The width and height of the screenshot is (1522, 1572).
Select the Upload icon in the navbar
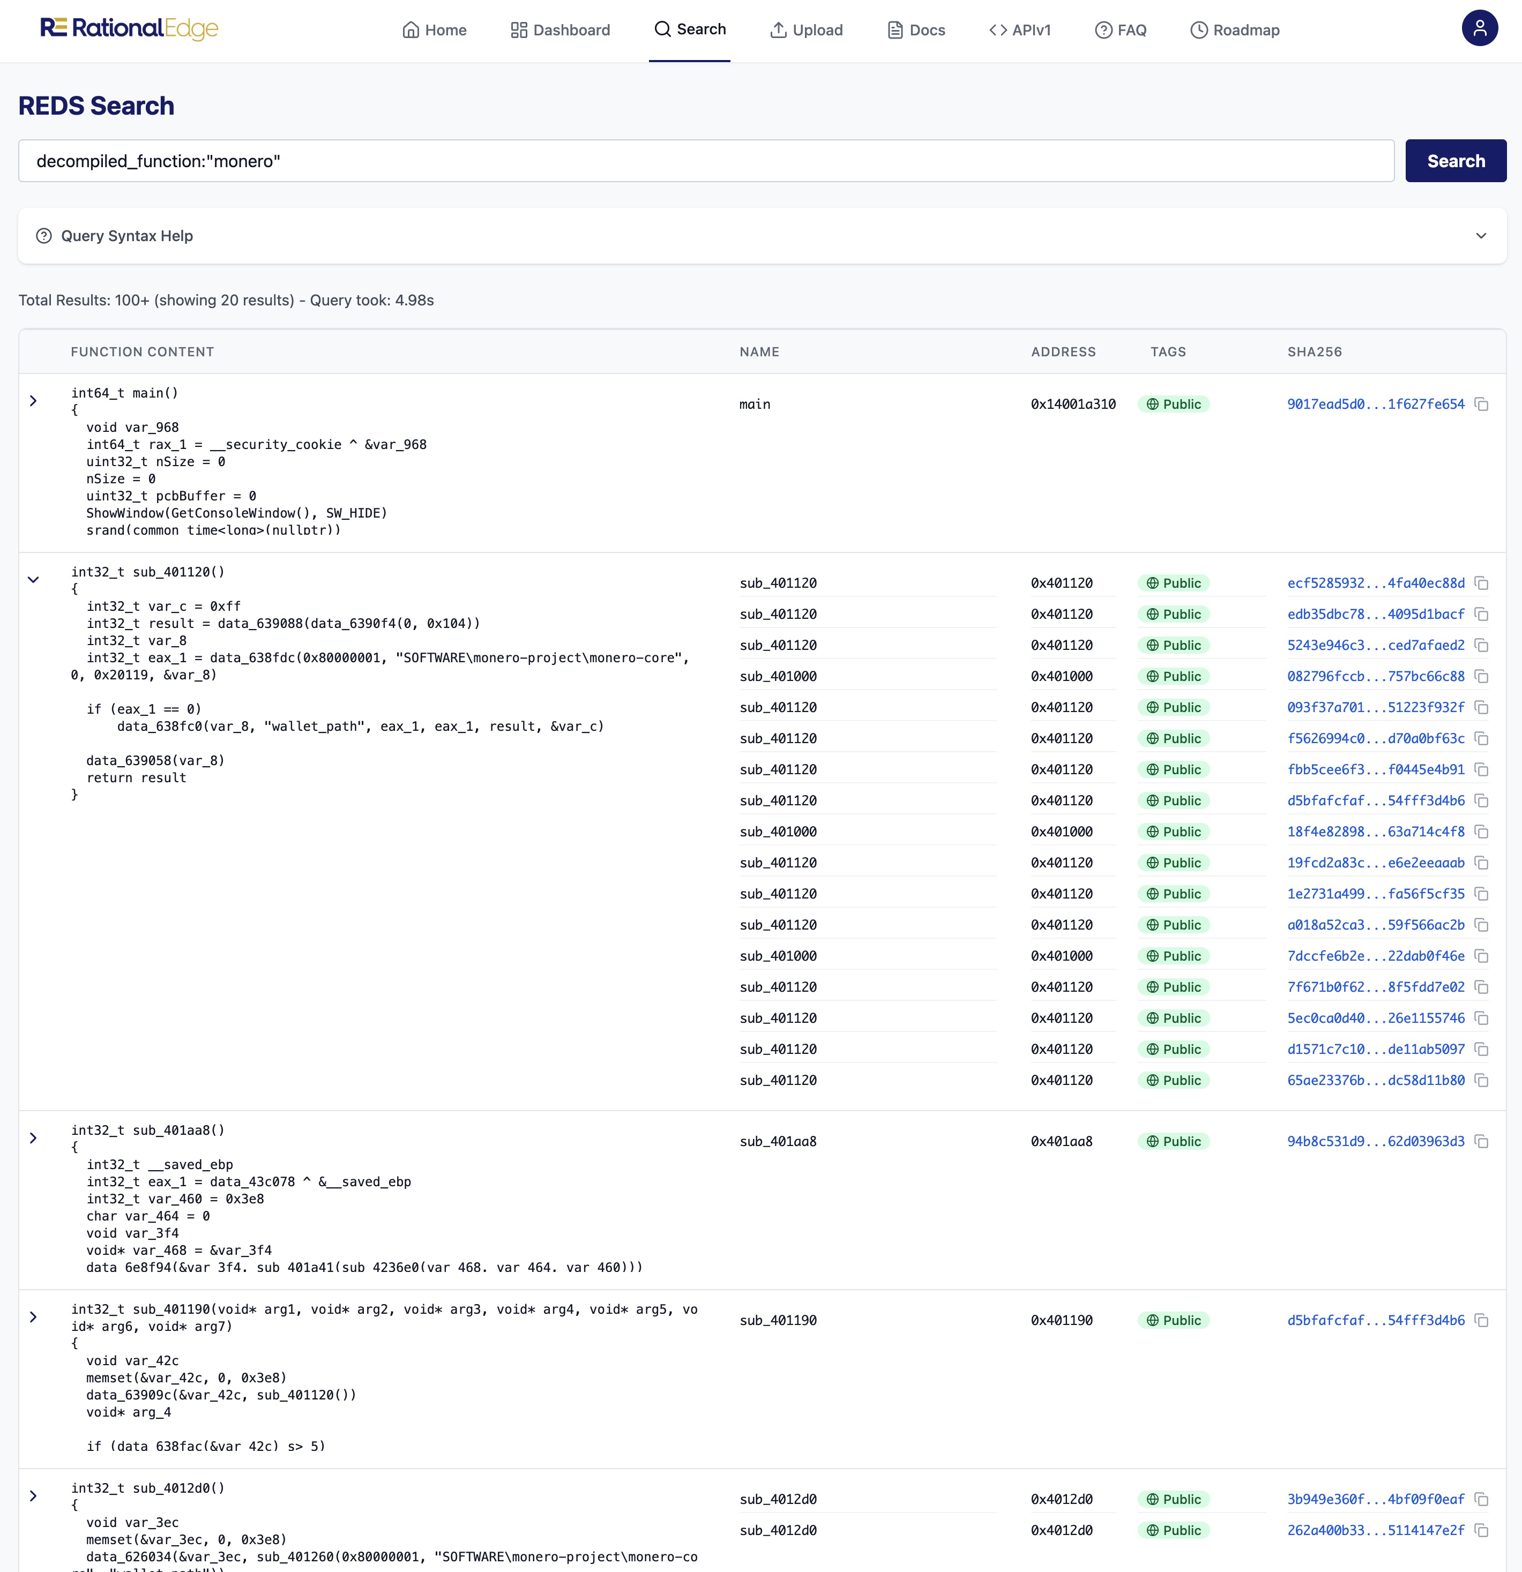(778, 29)
